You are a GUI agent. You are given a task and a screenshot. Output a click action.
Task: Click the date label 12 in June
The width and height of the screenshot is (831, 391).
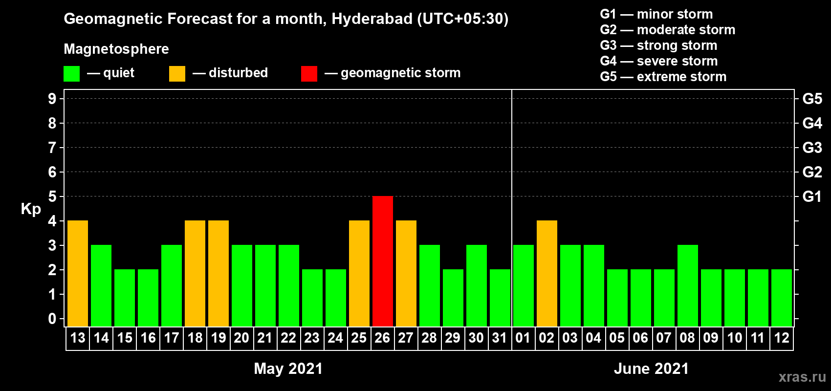pyautogui.click(x=782, y=338)
